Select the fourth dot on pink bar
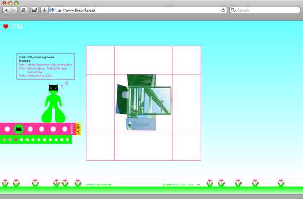This screenshot has height=199, width=303. (x=42, y=129)
